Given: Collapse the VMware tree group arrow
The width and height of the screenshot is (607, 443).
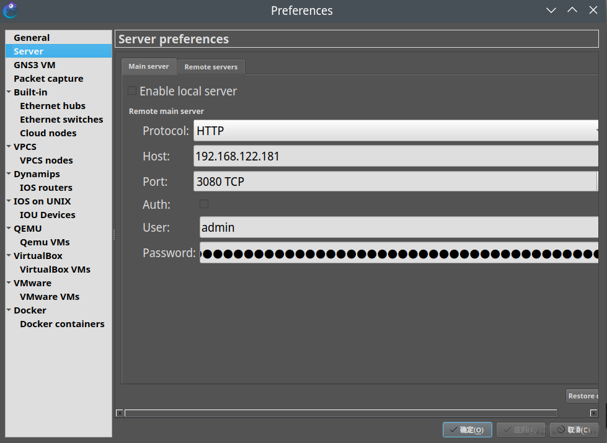Looking at the screenshot, I should click(x=9, y=283).
